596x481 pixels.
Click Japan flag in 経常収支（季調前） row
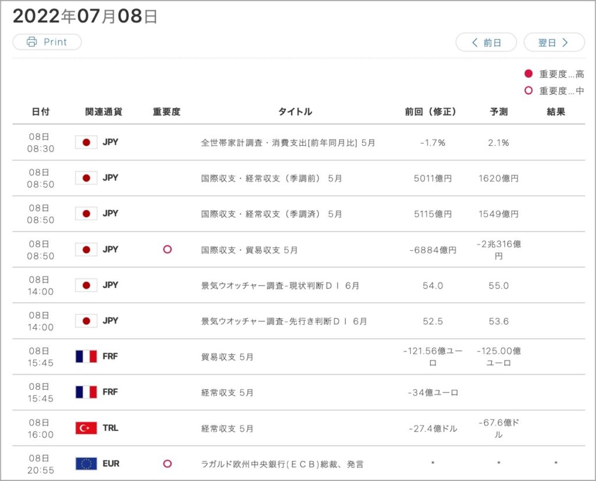pyautogui.click(x=86, y=178)
